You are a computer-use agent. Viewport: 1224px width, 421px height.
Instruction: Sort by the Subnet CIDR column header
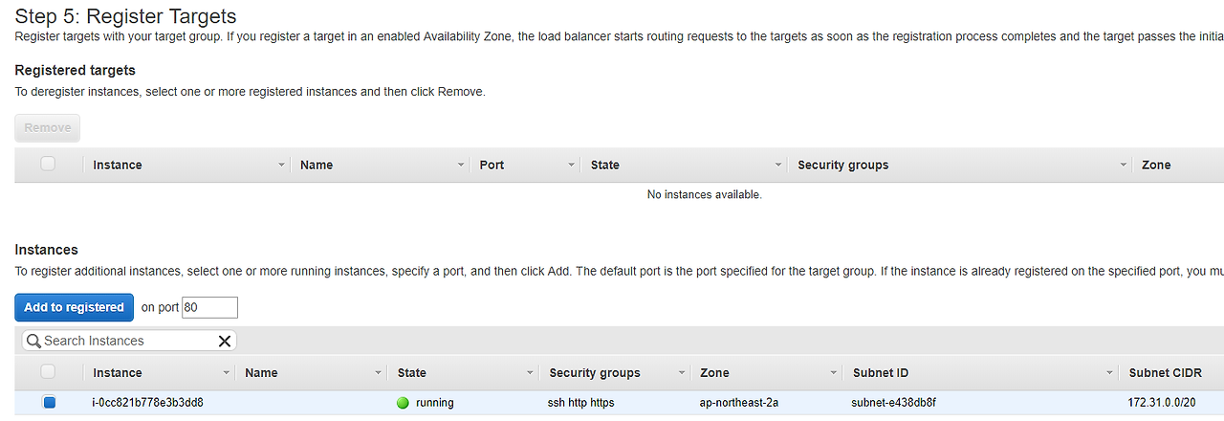1165,373
